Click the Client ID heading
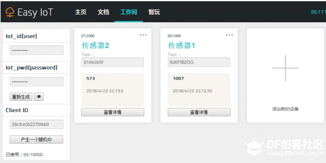 tap(17, 110)
